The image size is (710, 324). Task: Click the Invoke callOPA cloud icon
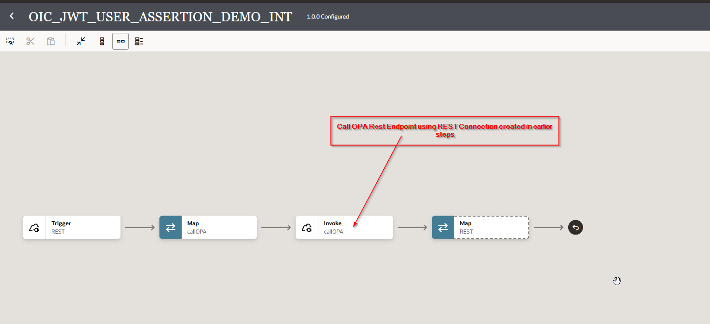pyautogui.click(x=307, y=228)
